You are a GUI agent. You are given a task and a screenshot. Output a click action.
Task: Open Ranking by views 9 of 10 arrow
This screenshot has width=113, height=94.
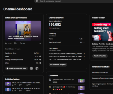point(40,53)
